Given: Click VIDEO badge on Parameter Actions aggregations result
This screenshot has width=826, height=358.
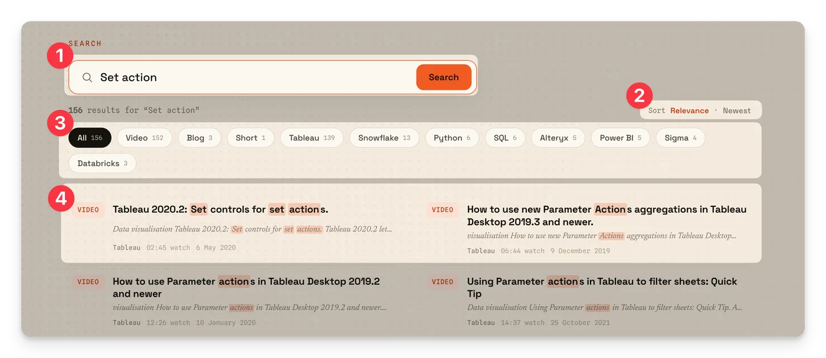Looking at the screenshot, I should click(442, 210).
